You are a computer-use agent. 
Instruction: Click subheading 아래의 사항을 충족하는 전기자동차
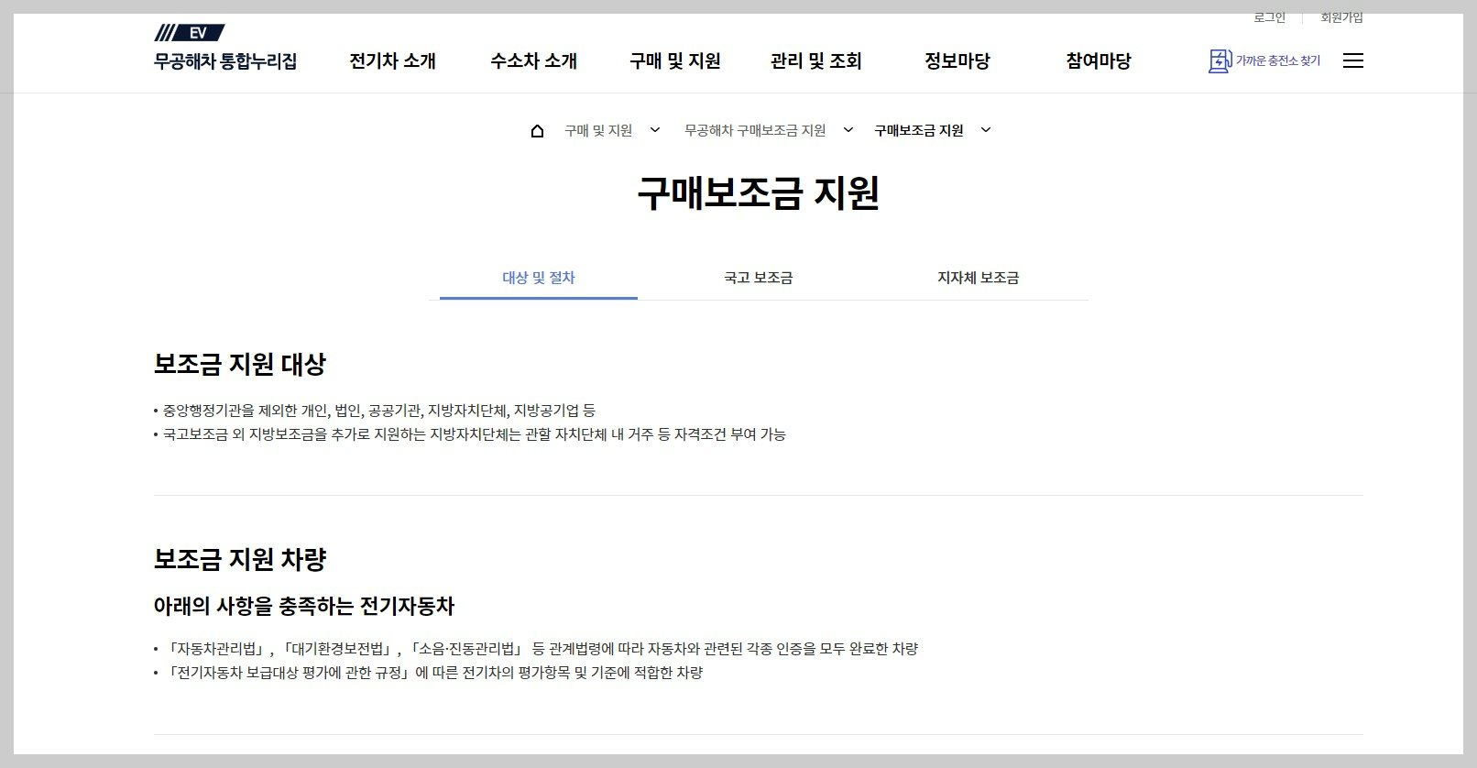tap(304, 607)
